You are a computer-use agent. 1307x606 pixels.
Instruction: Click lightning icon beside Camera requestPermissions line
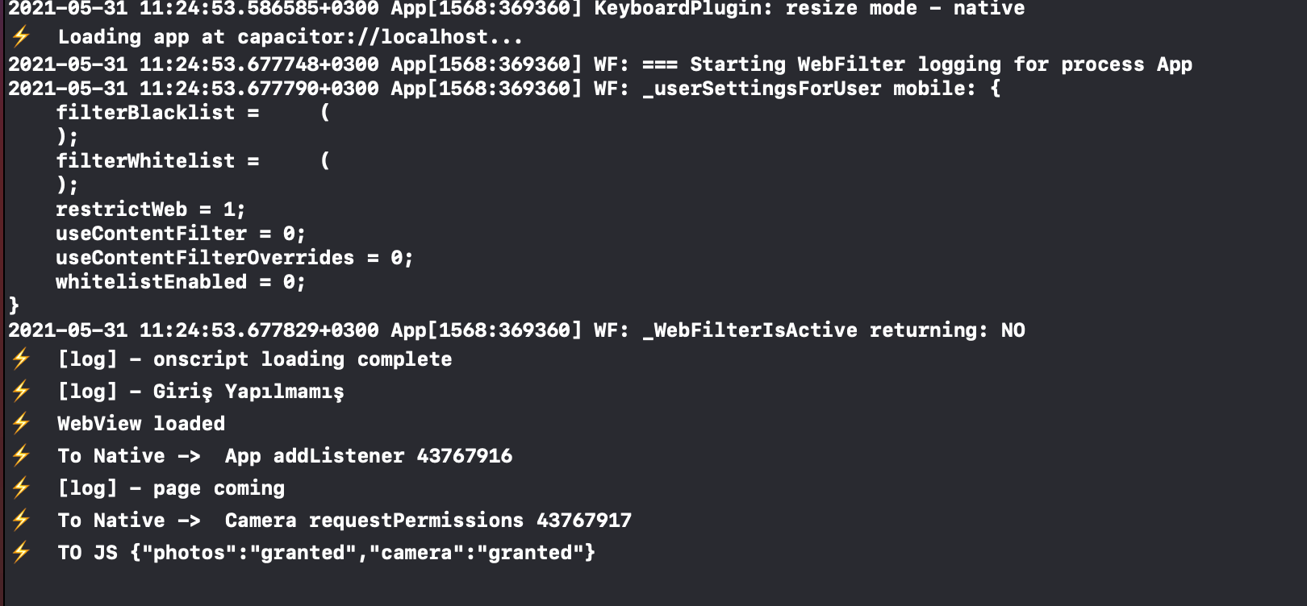click(21, 520)
